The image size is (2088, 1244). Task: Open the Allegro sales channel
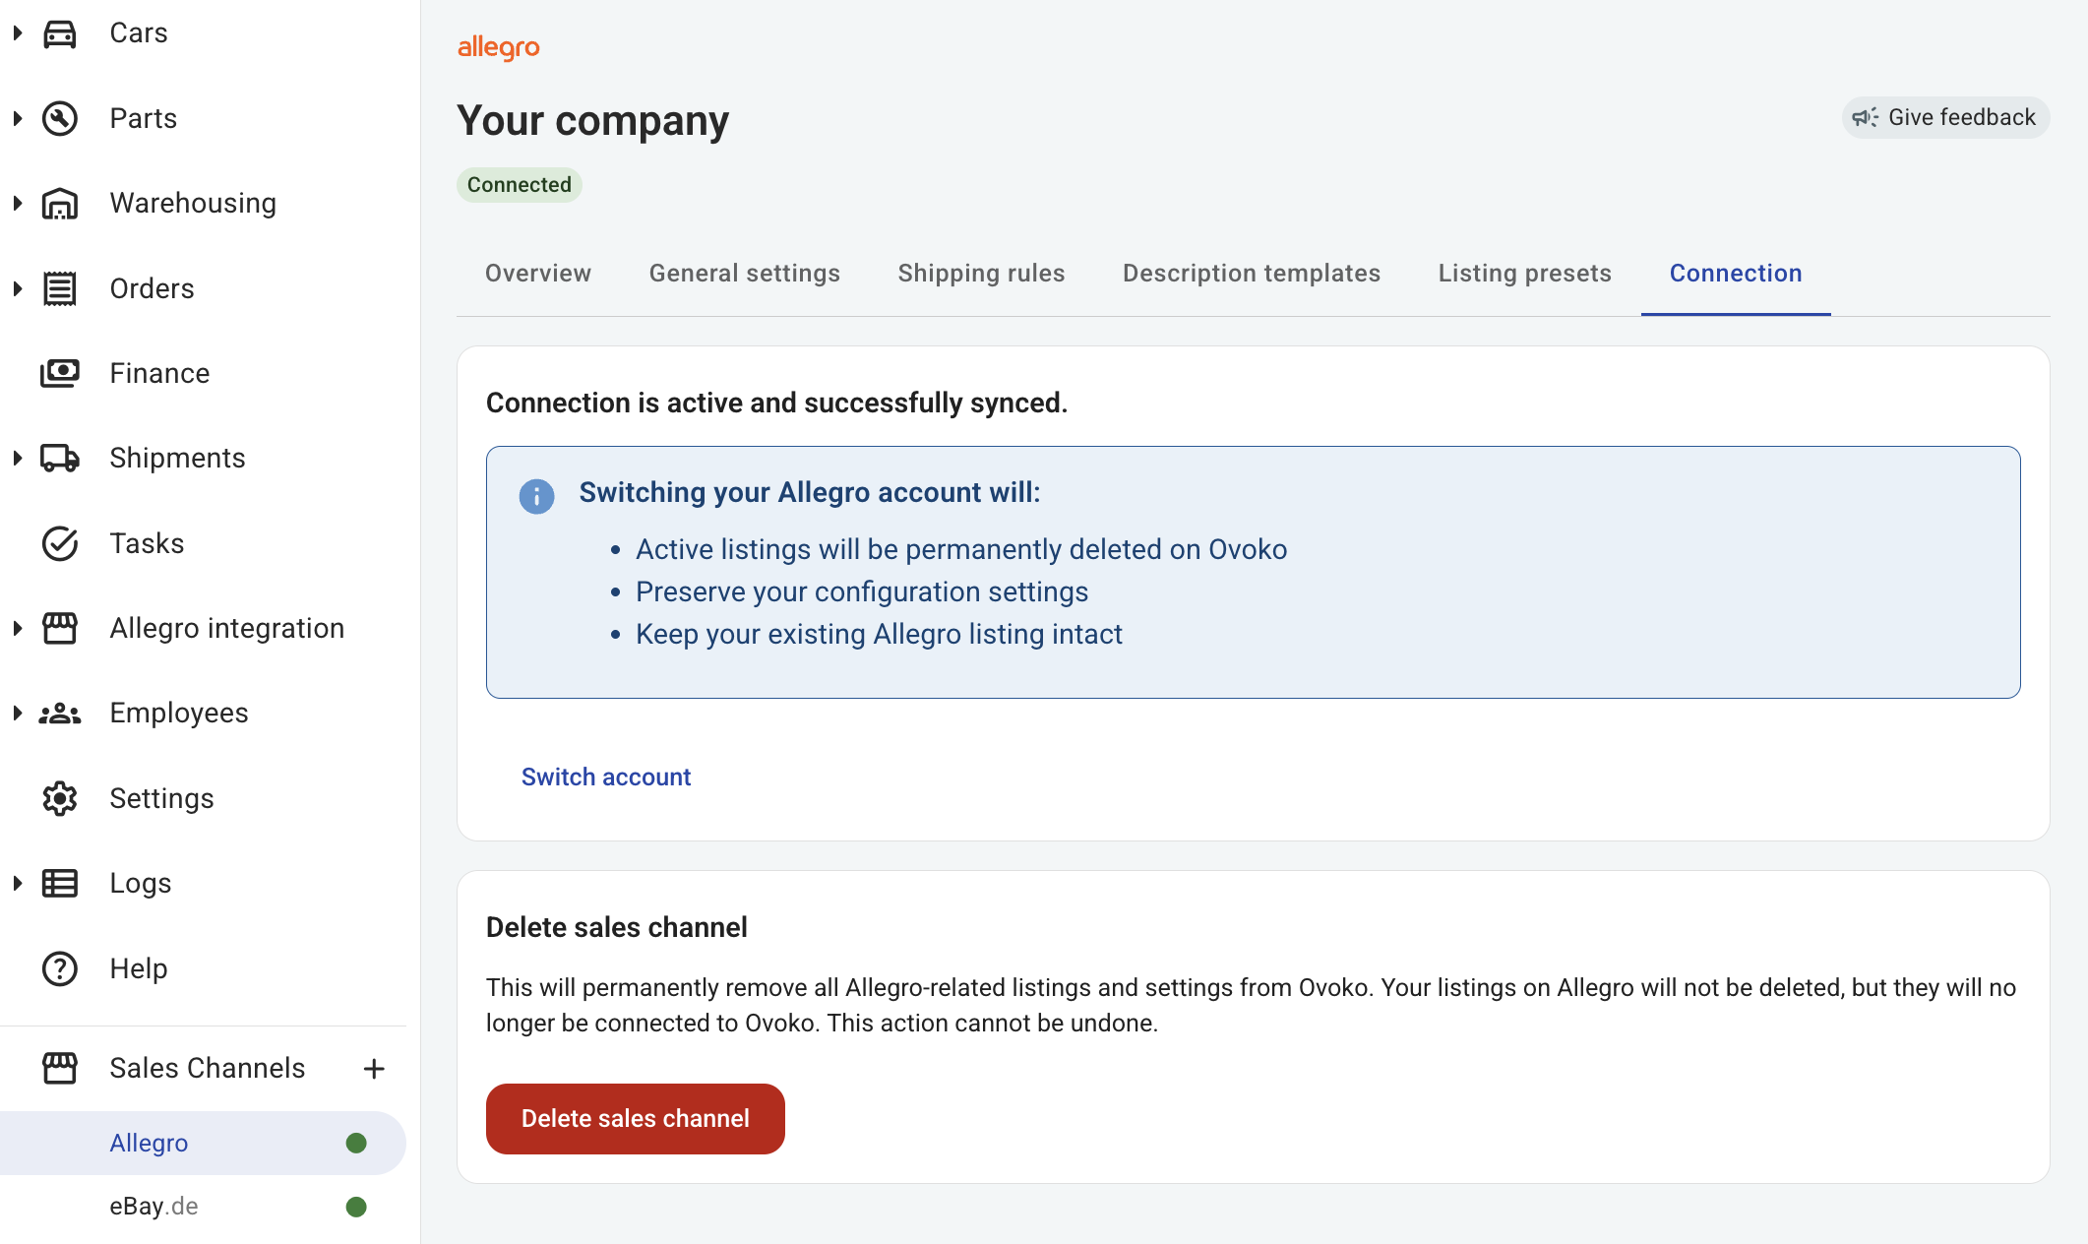coord(203,1143)
